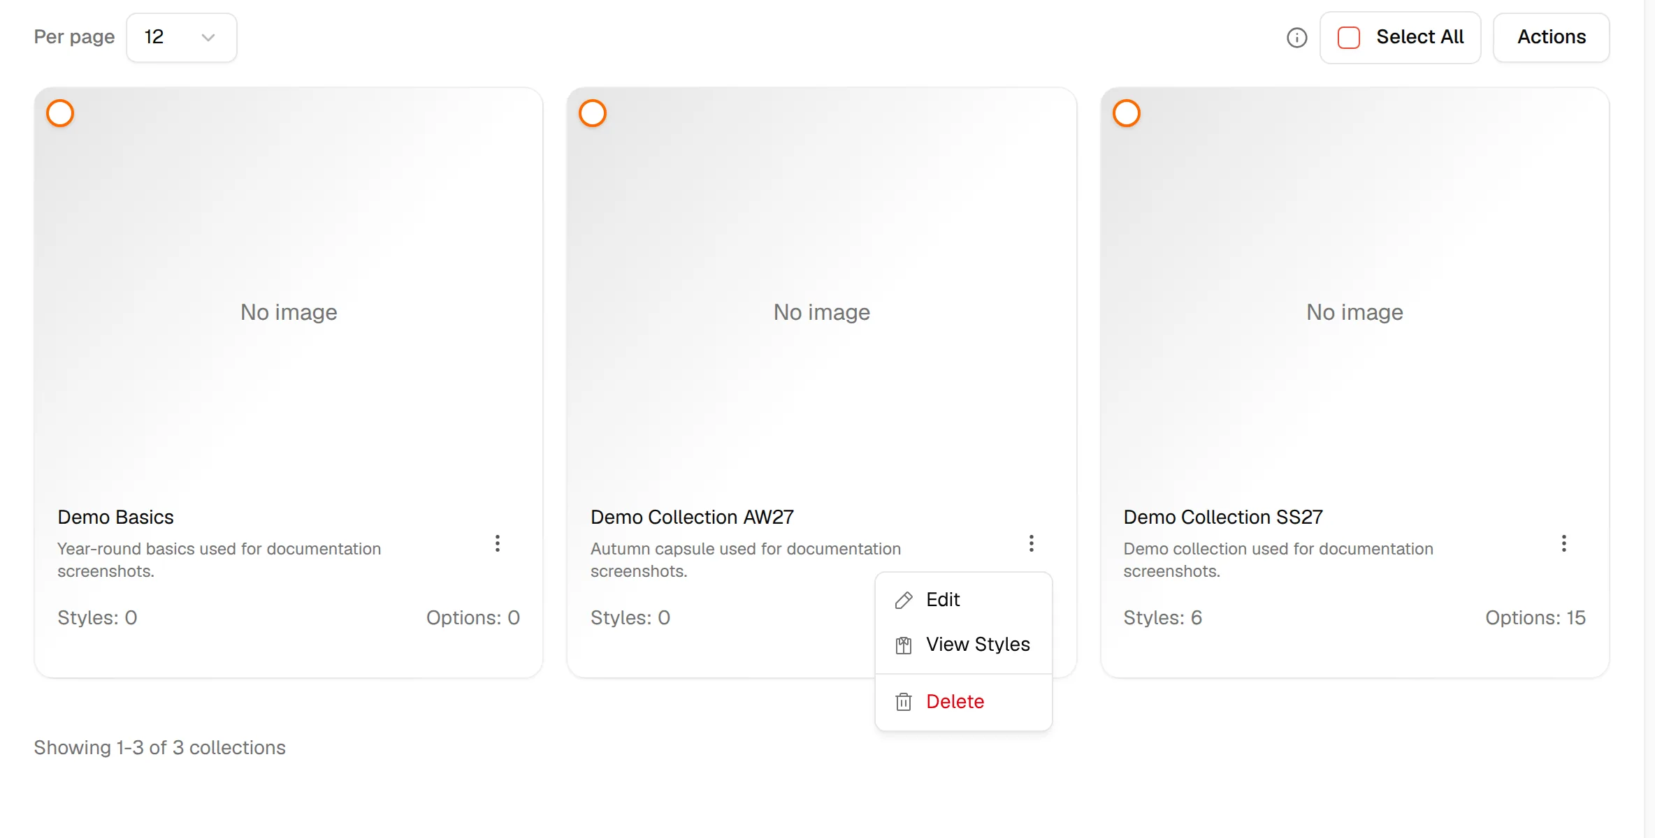Choose Edit from the context menu
Screen dimensions: 1655x838
coord(963,600)
